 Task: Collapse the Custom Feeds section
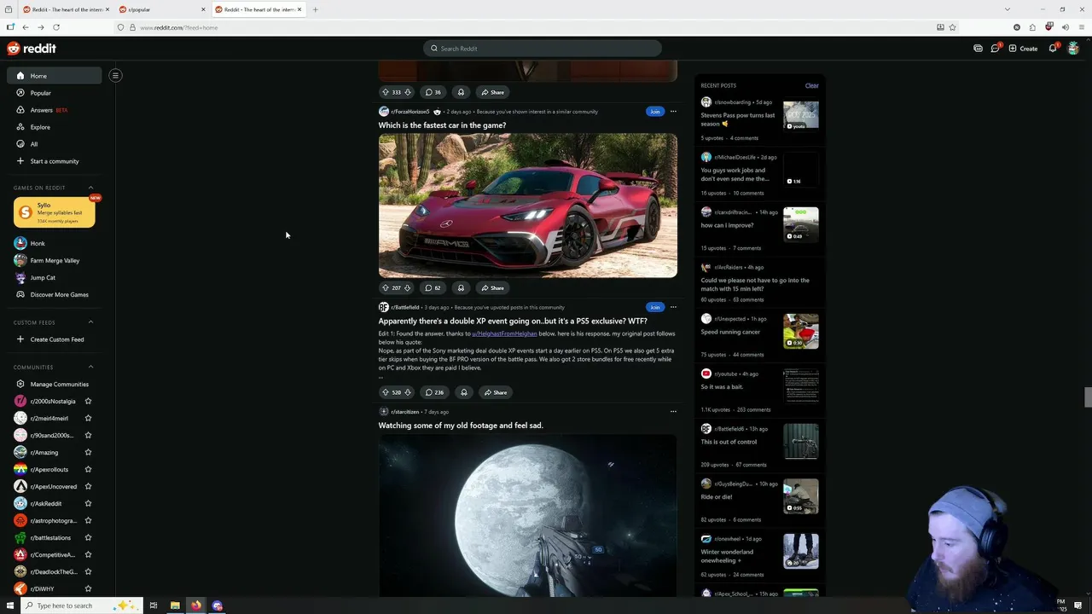click(90, 322)
